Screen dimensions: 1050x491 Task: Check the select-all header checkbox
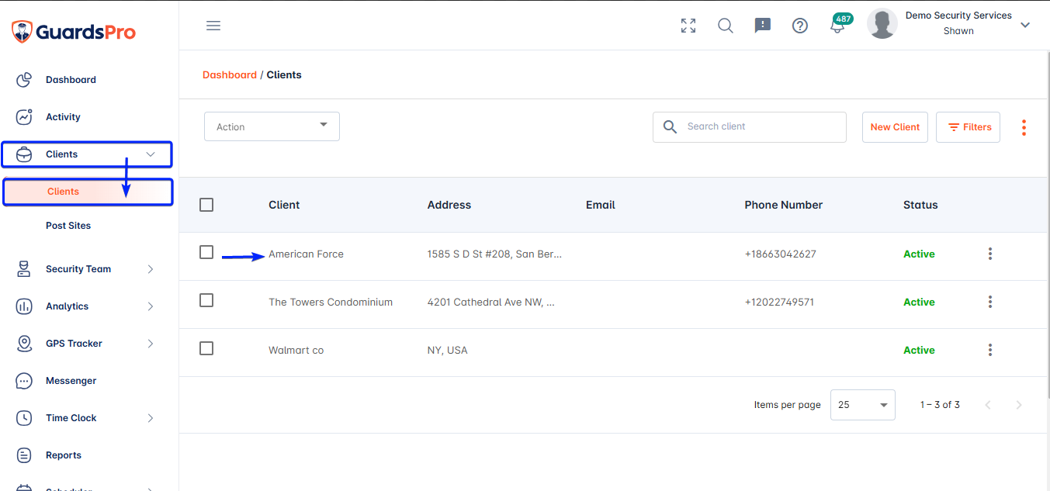(x=206, y=205)
